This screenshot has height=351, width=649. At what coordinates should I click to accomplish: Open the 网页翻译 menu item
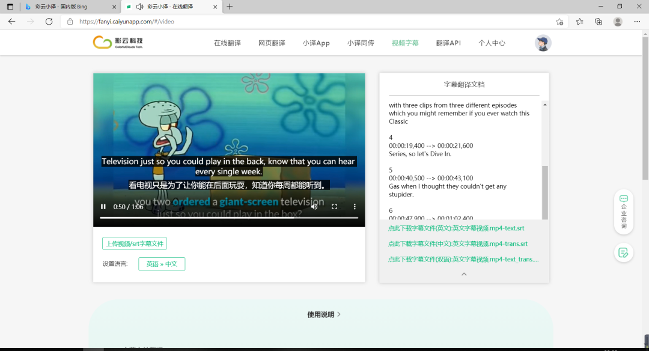tap(272, 43)
